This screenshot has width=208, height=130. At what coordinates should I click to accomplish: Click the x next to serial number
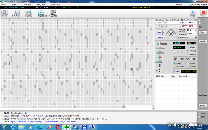(x=56, y=8)
